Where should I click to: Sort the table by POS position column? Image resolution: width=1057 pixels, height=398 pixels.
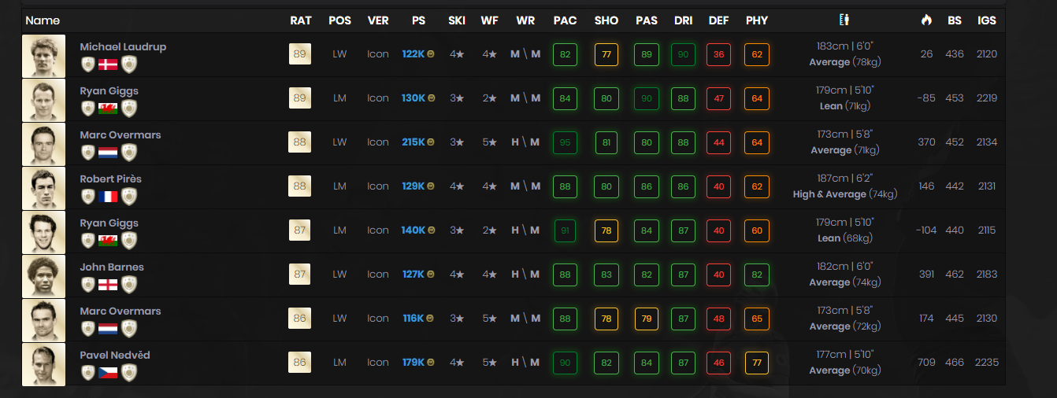coord(339,20)
